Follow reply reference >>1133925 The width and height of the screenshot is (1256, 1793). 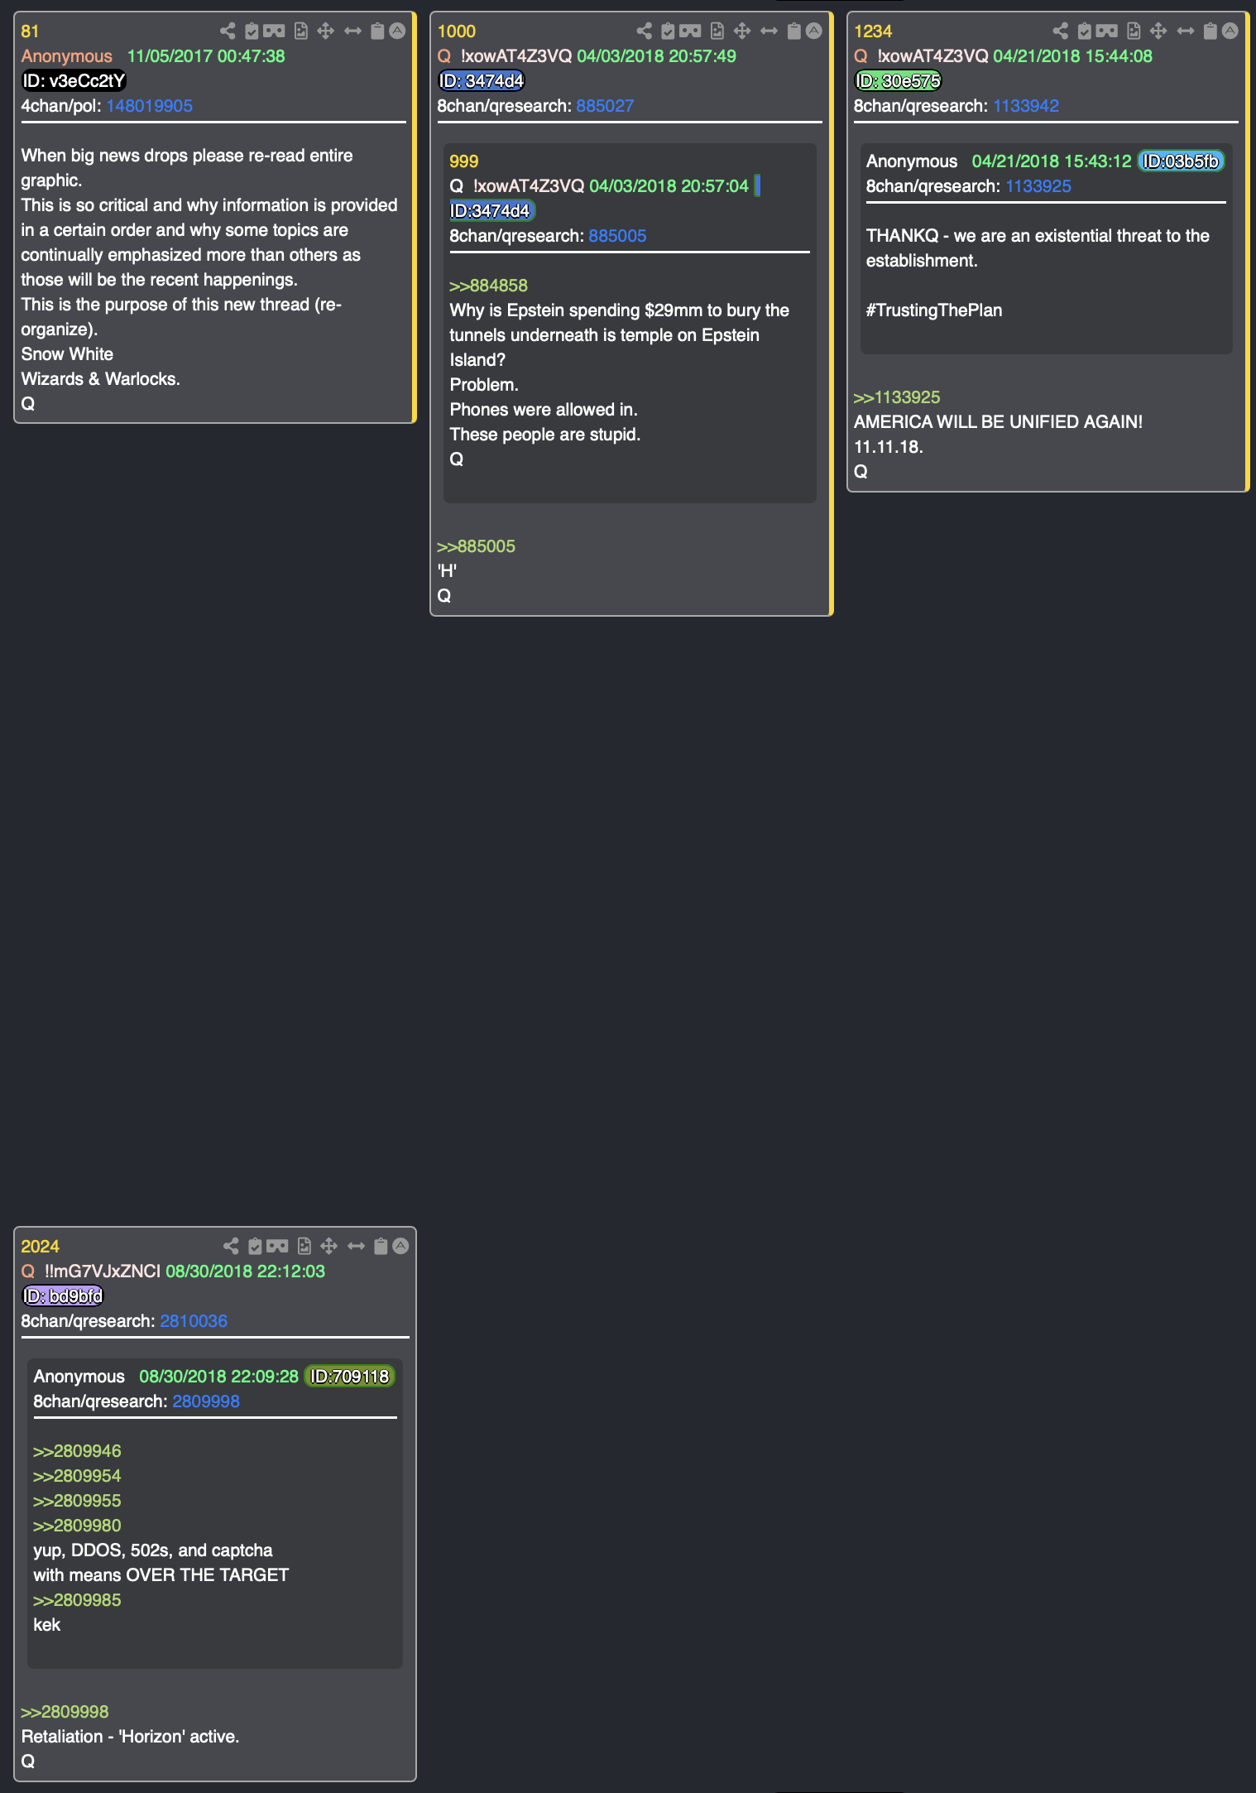897,397
